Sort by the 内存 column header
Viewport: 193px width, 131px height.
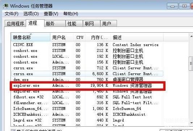(x=98, y=37)
